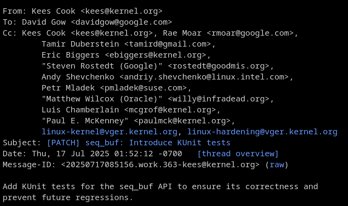This screenshot has height=206, width=348.
Task: Open the linux-kernel@vger.kernel.org mailing list link
Action: coord(109,132)
